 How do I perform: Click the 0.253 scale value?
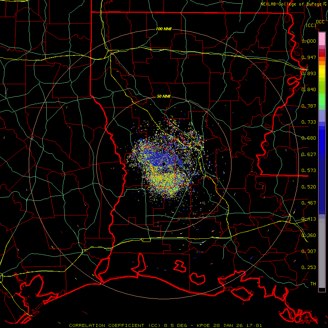tap(309, 268)
